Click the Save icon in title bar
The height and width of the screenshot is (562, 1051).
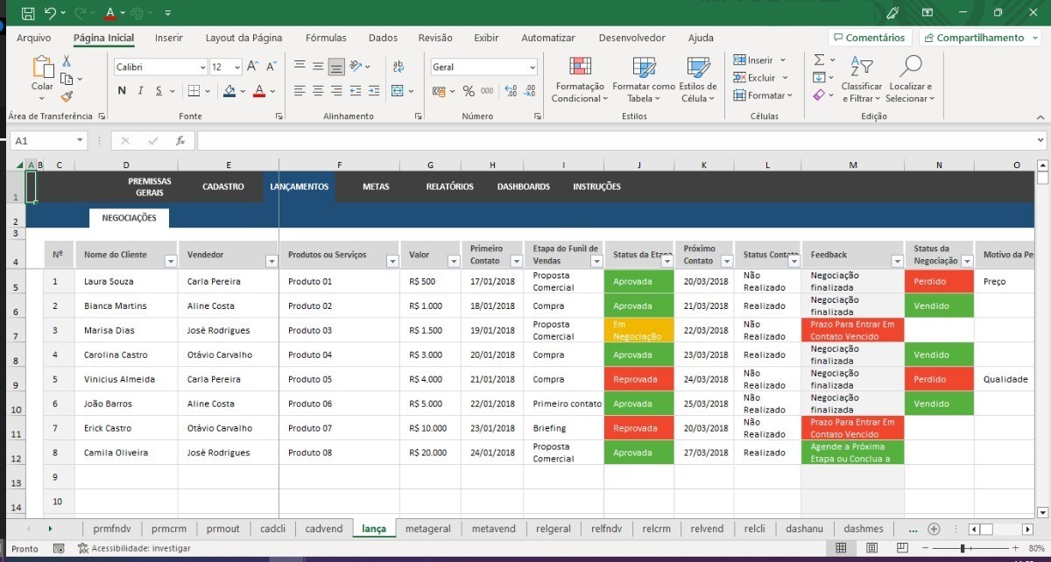[28, 13]
